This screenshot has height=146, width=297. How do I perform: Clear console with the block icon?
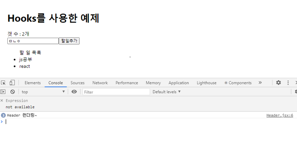coord(12,92)
